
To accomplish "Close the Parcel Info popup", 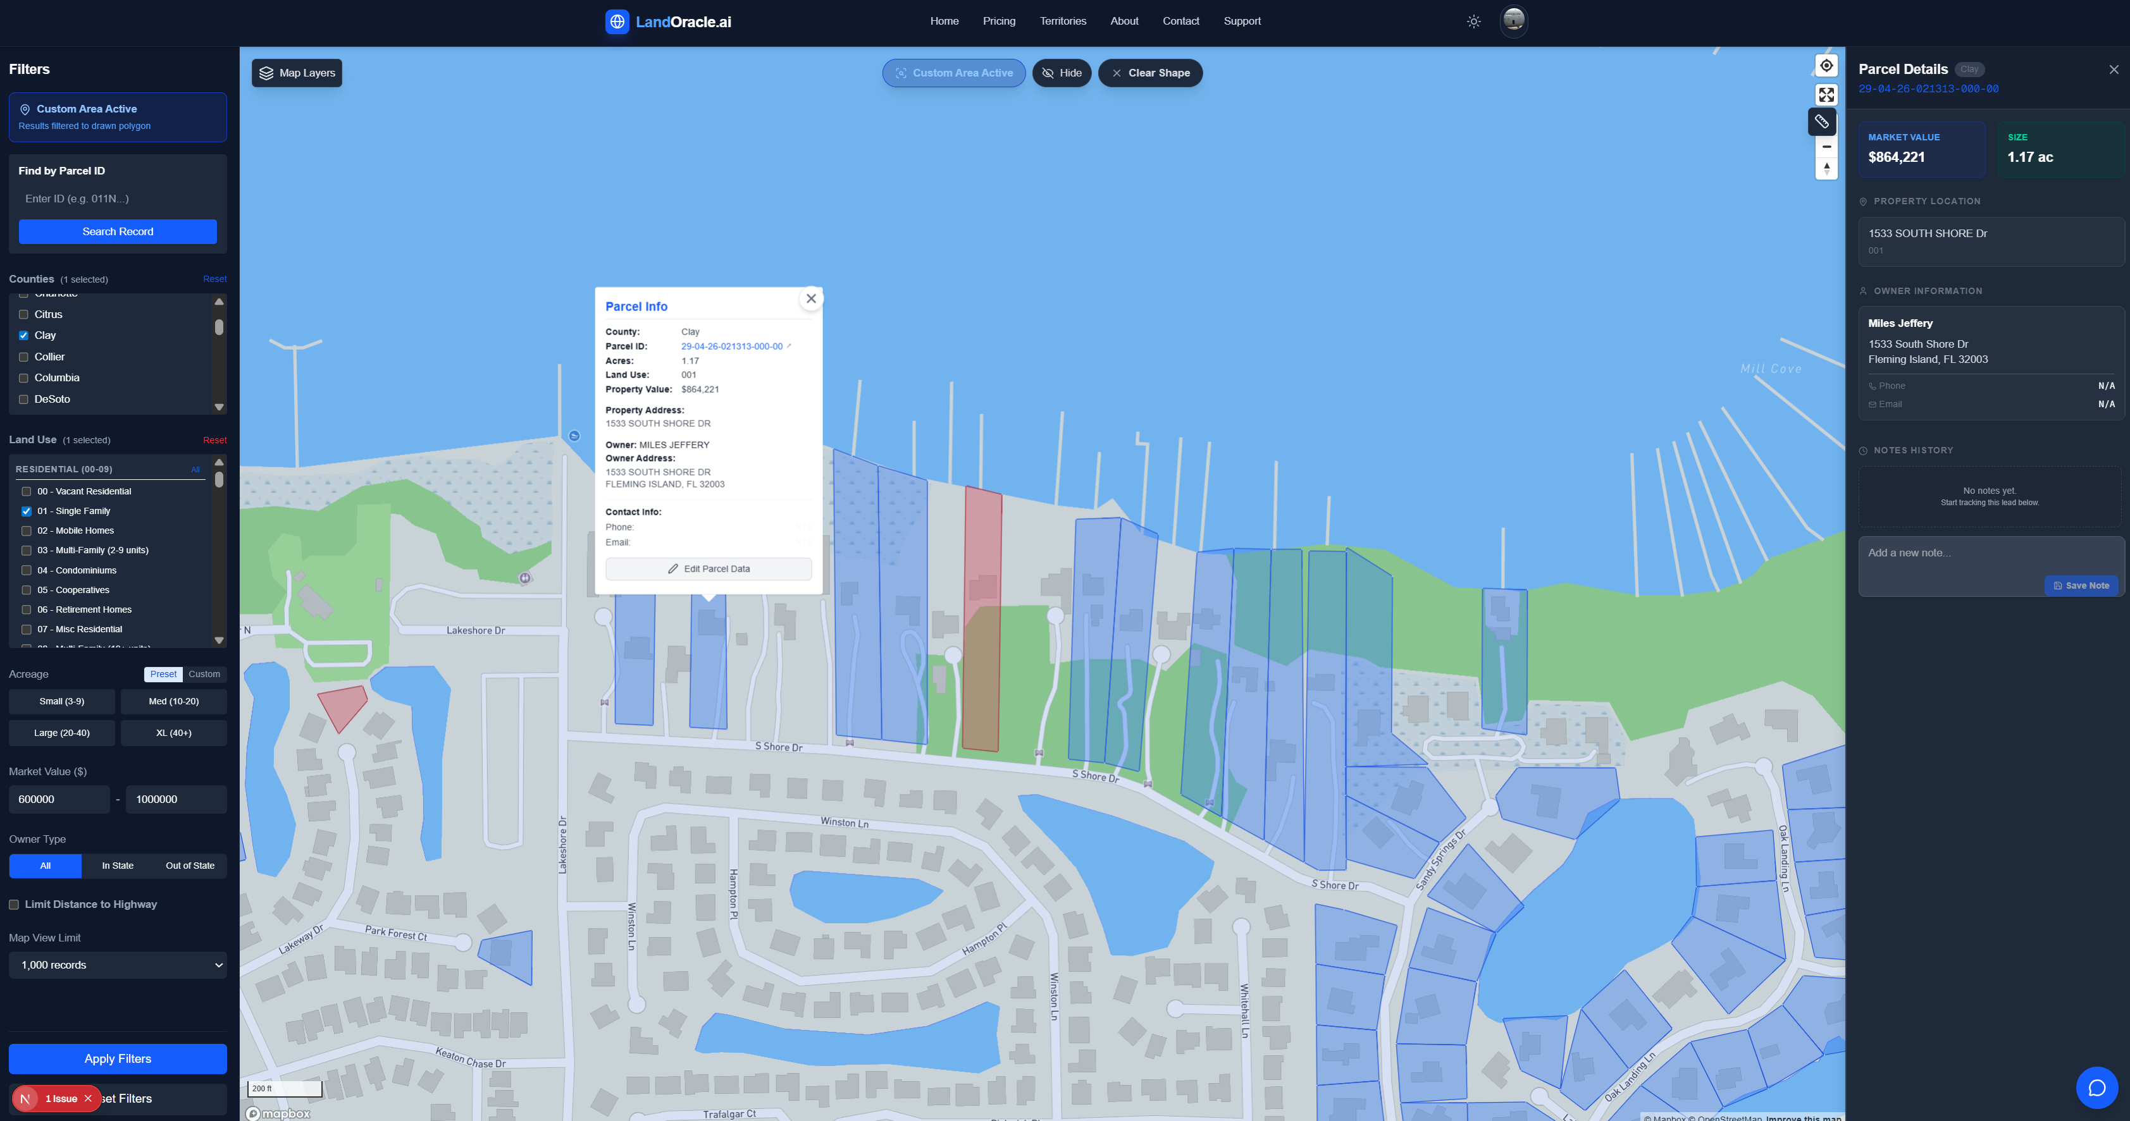I will pyautogui.click(x=810, y=298).
